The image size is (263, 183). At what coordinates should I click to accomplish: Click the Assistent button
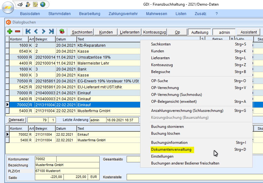click(248, 32)
